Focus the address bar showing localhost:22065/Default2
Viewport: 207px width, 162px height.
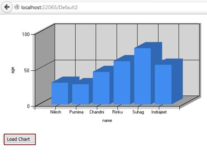coord(110,7)
